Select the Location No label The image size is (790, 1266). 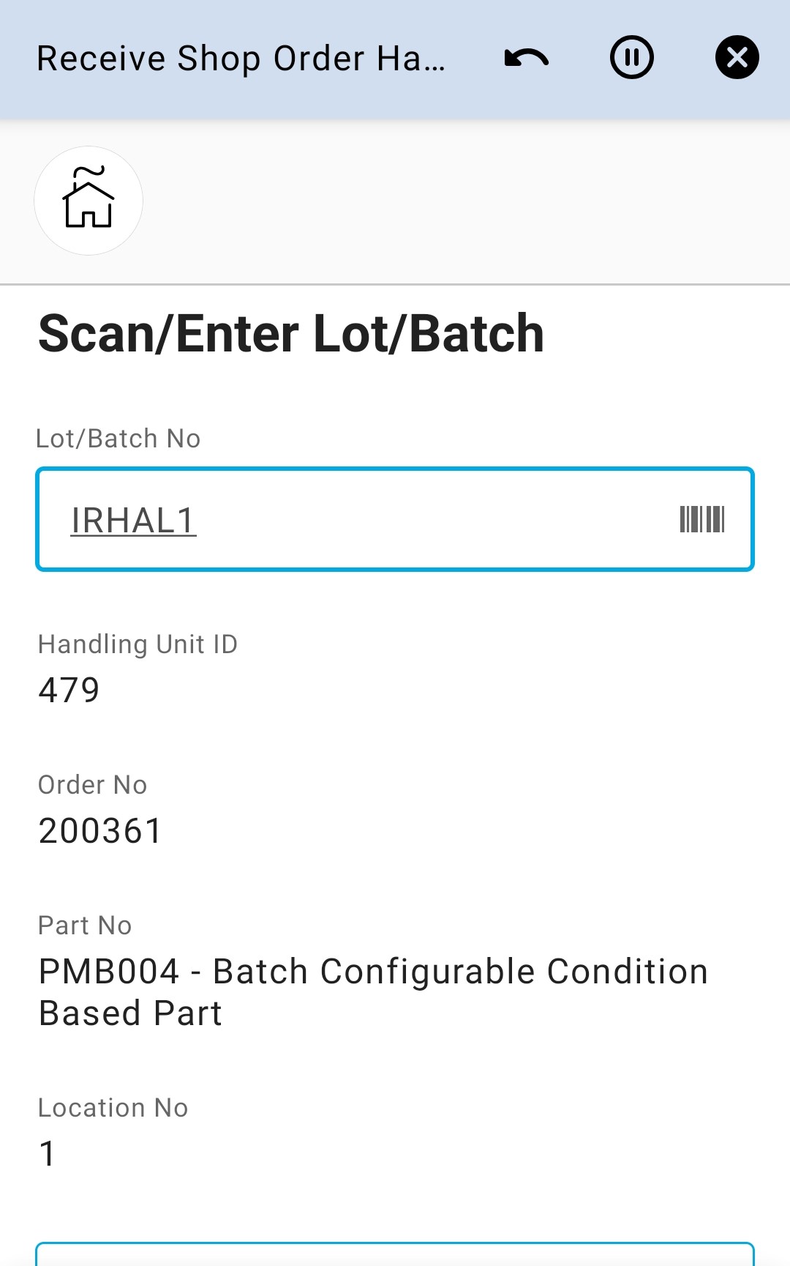click(x=113, y=1108)
